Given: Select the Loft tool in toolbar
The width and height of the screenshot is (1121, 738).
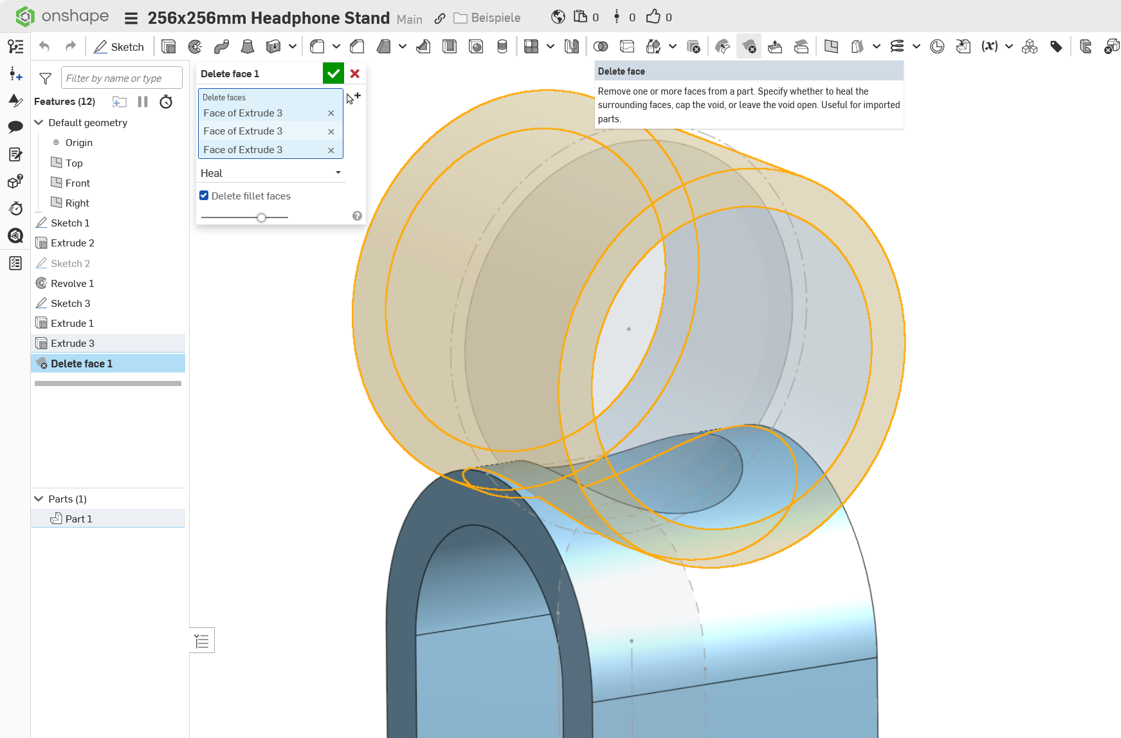Looking at the screenshot, I should click(247, 46).
